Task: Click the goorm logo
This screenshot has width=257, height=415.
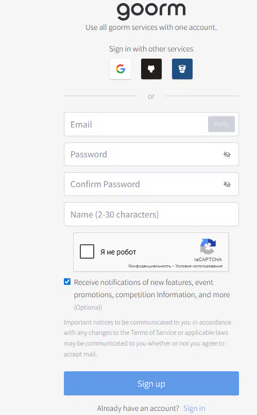Action: pos(151,11)
